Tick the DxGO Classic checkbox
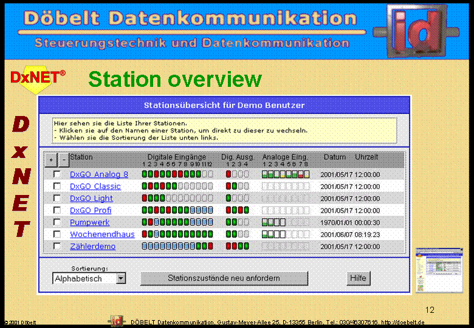The image size is (474, 328). pyautogui.click(x=57, y=186)
